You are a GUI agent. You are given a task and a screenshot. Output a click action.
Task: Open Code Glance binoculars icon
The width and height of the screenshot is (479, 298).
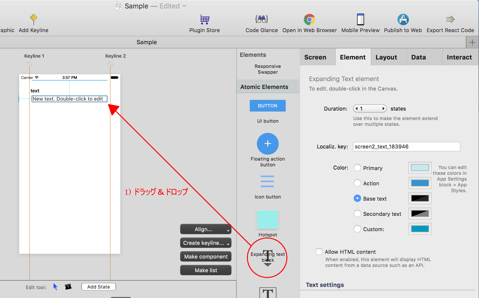(x=261, y=19)
